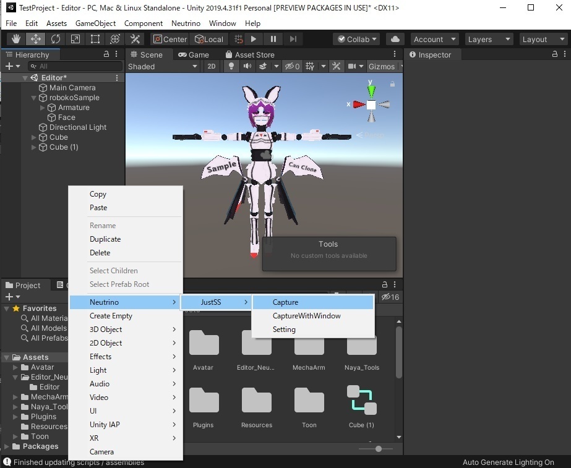Click the Pause button in the toolbar
Image resolution: width=571 pixels, height=468 pixels.
pos(273,38)
